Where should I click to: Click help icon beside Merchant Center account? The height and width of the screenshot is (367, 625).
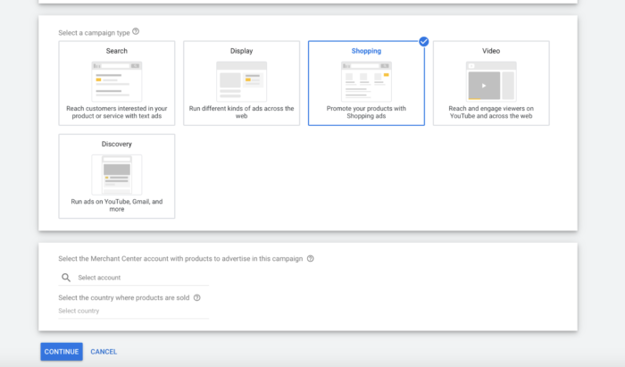pyautogui.click(x=311, y=259)
